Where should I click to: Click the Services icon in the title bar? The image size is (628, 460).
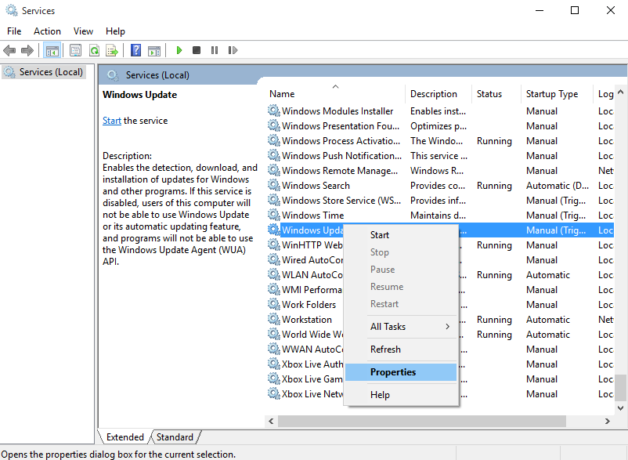tap(12, 10)
